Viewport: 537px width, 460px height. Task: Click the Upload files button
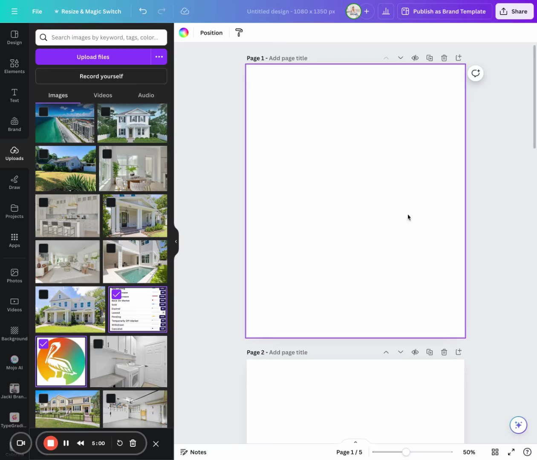click(x=93, y=57)
